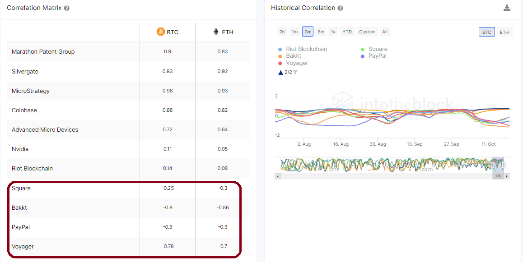Click the Historical Correlation heading
The image size is (523, 262).
click(303, 8)
